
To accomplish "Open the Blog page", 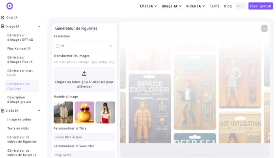I will 228,6.
